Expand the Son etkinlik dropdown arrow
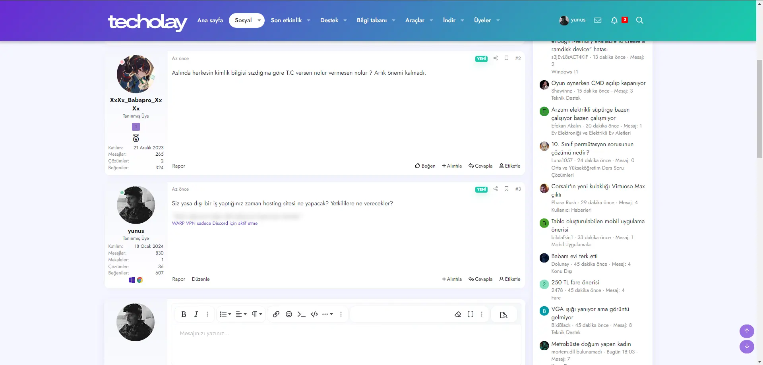The image size is (763, 365). pos(308,20)
